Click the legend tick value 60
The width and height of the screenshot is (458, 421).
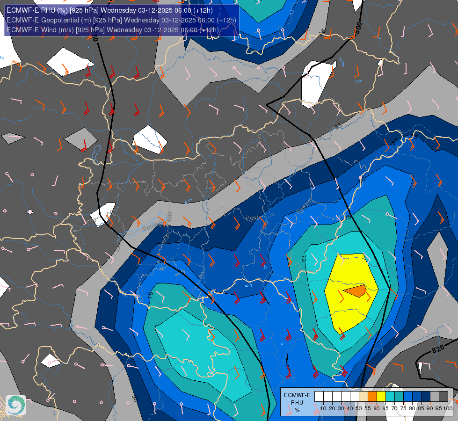(x=377, y=408)
